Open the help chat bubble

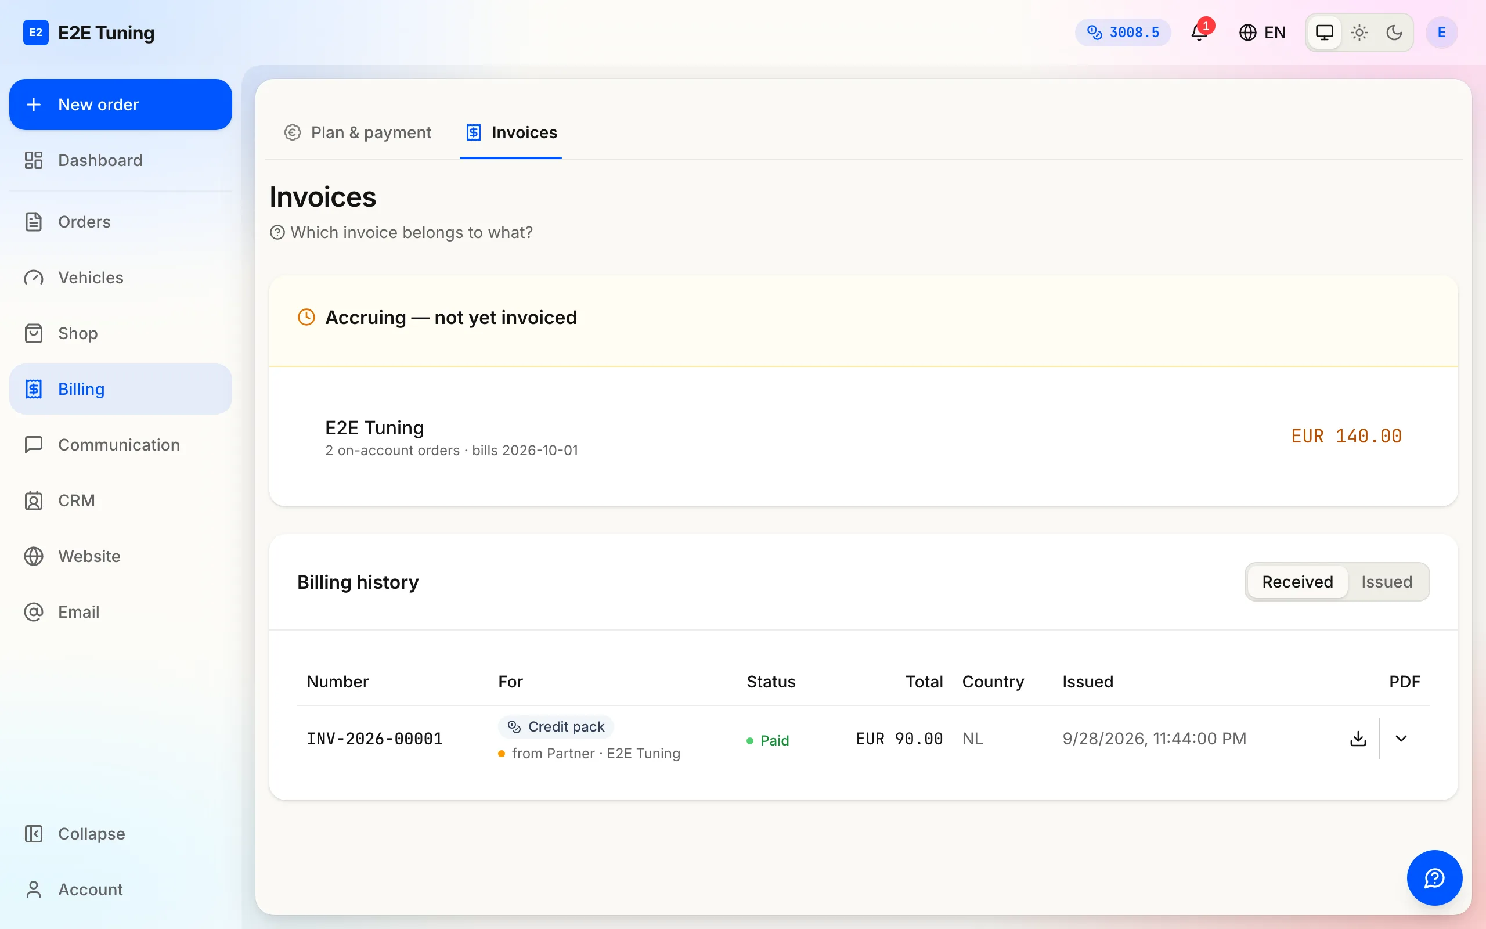[x=1434, y=878]
